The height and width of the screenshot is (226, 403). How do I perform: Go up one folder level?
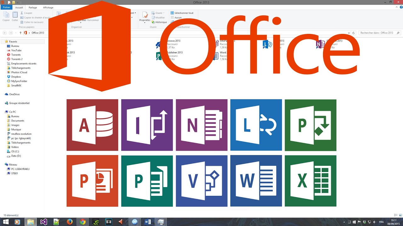coord(20,33)
